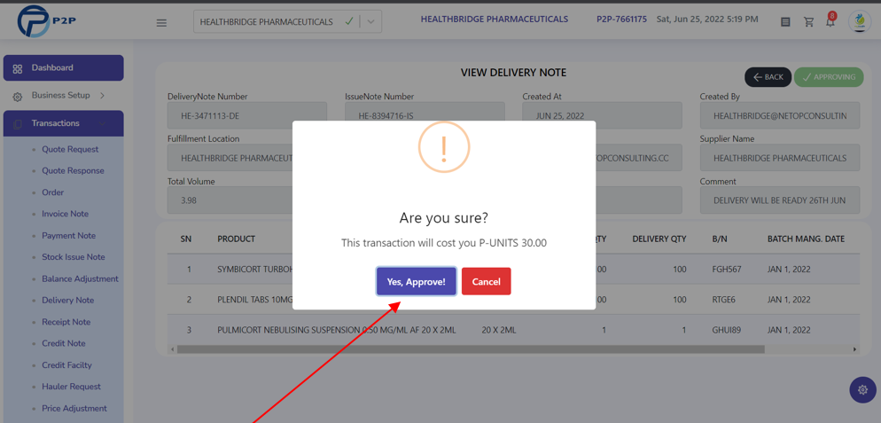Go to Stock Issue Note
This screenshot has width=881, height=423.
click(73, 257)
